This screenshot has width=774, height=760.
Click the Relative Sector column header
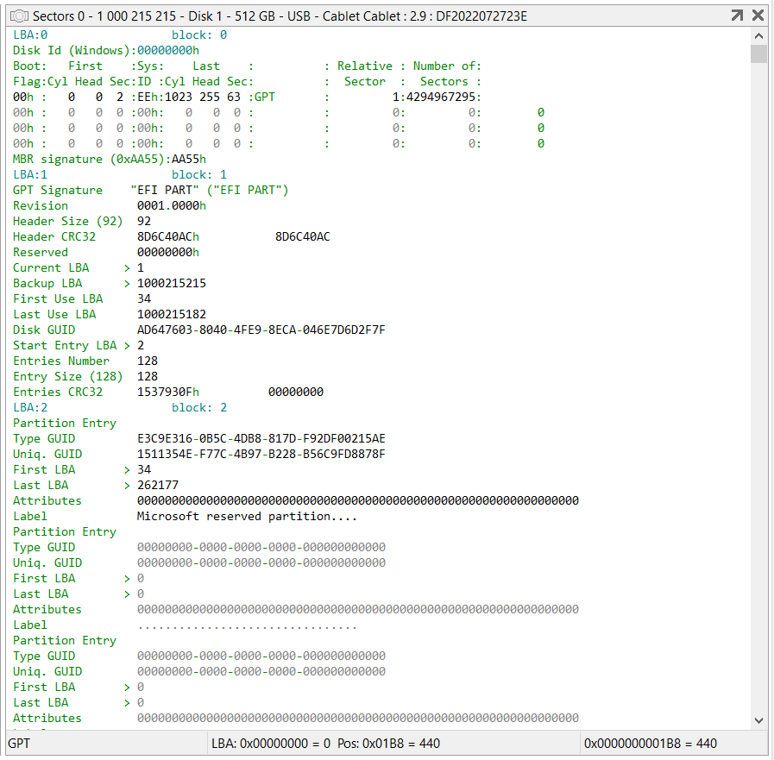click(x=365, y=74)
